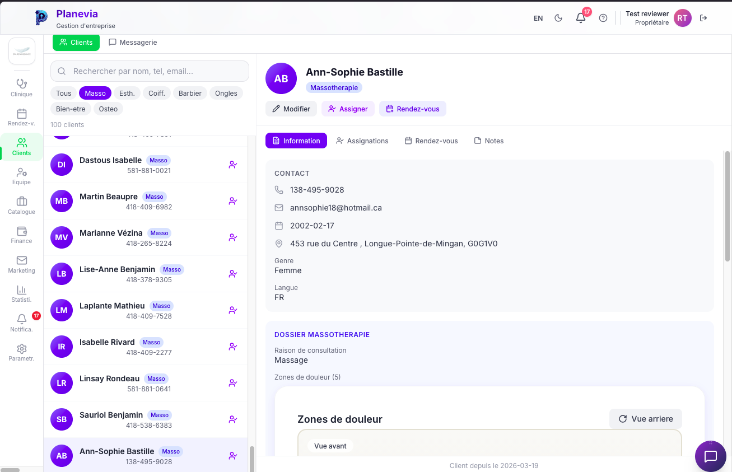Click the clinic logo thumbnail in sidebar
The image size is (732, 472).
[22, 51]
